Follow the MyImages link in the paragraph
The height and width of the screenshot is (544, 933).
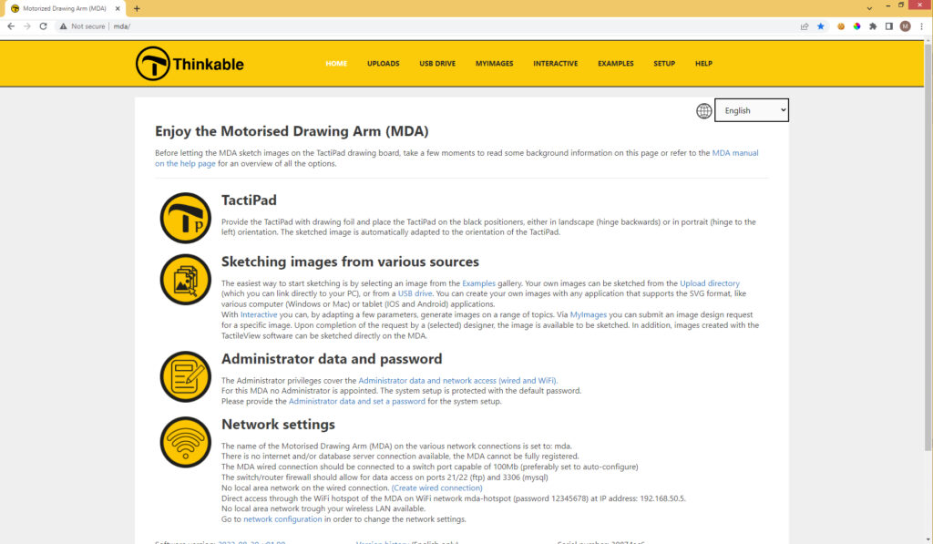click(588, 315)
